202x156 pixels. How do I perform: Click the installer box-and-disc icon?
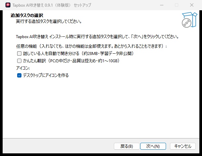pyautogui.click(x=189, y=20)
